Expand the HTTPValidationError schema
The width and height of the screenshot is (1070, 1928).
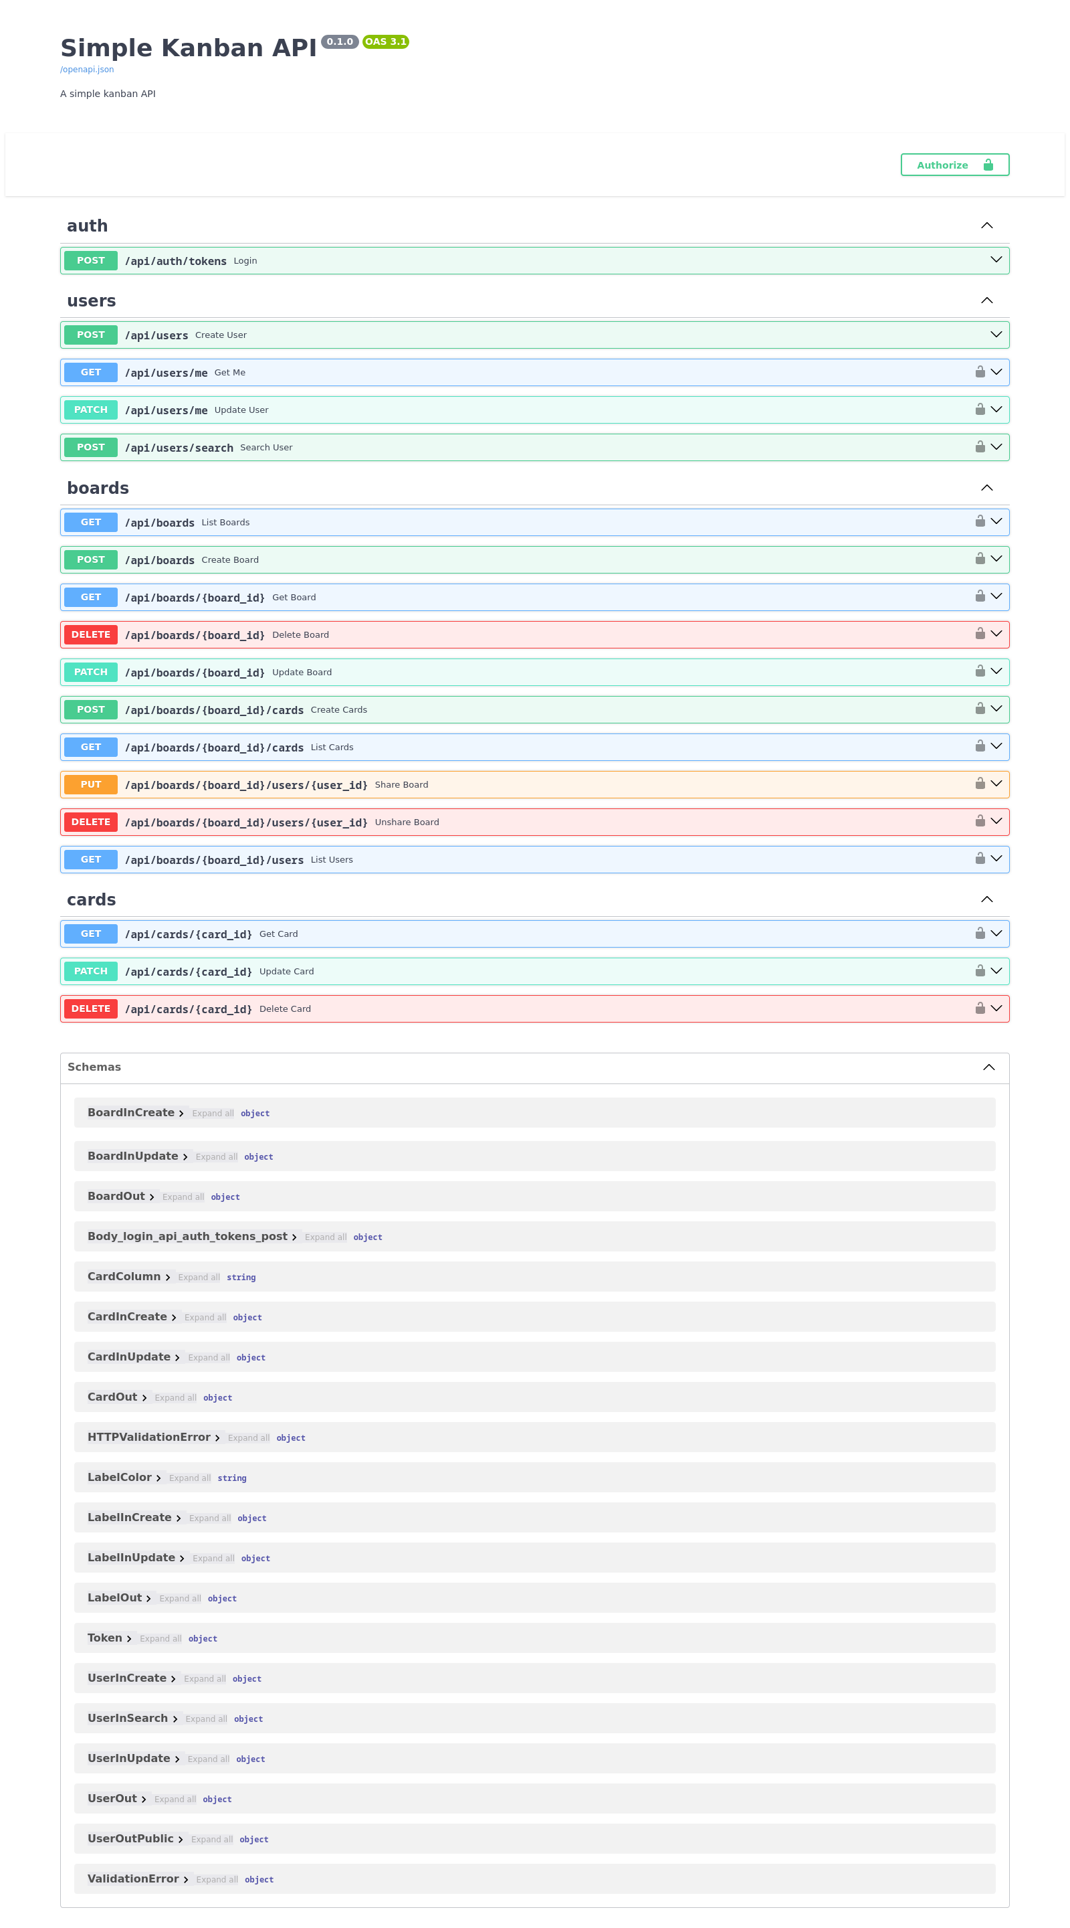tap(217, 1437)
